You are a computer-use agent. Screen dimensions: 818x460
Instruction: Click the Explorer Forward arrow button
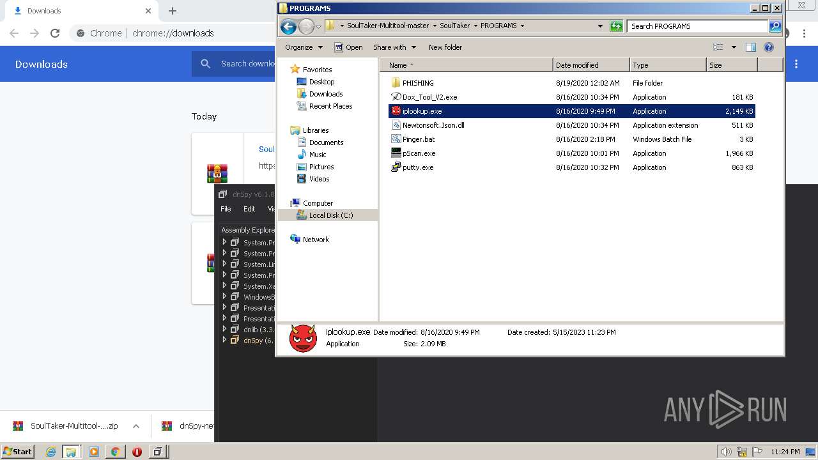pyautogui.click(x=306, y=26)
